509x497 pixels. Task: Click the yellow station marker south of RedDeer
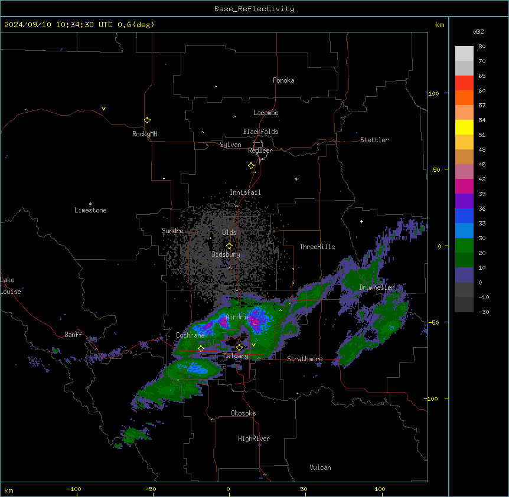pos(252,166)
